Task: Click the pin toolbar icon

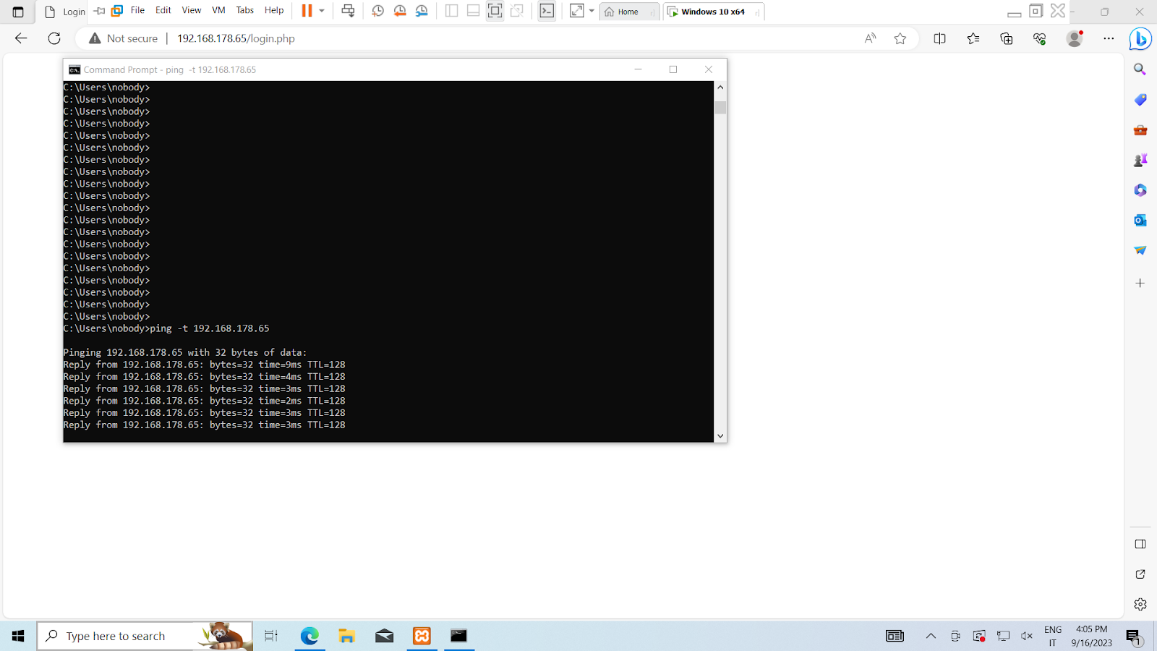Action: (100, 11)
